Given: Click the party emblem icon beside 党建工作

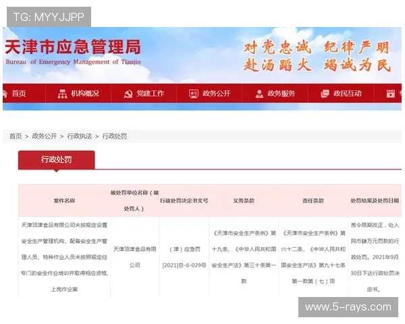Looking at the screenshot, I should click(128, 93).
